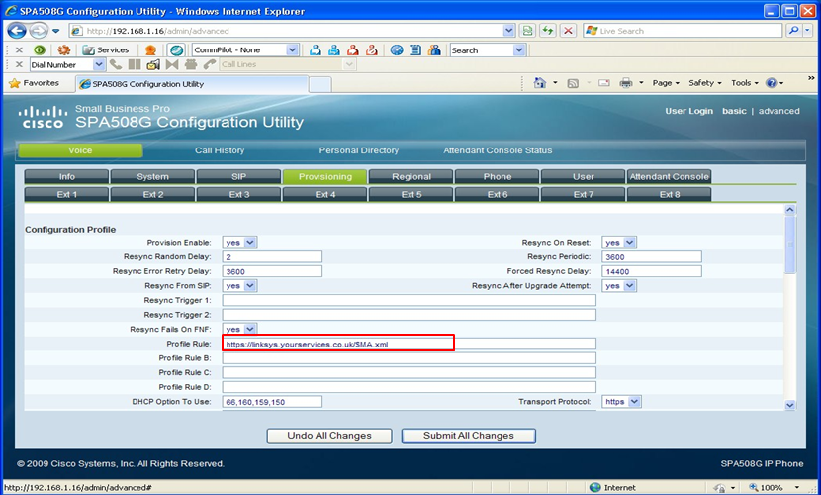821x495 pixels.
Task: Open the Provision Enable yes dropdown
Action: 239,243
